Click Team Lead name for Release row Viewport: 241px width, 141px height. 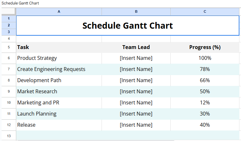click(x=136, y=125)
